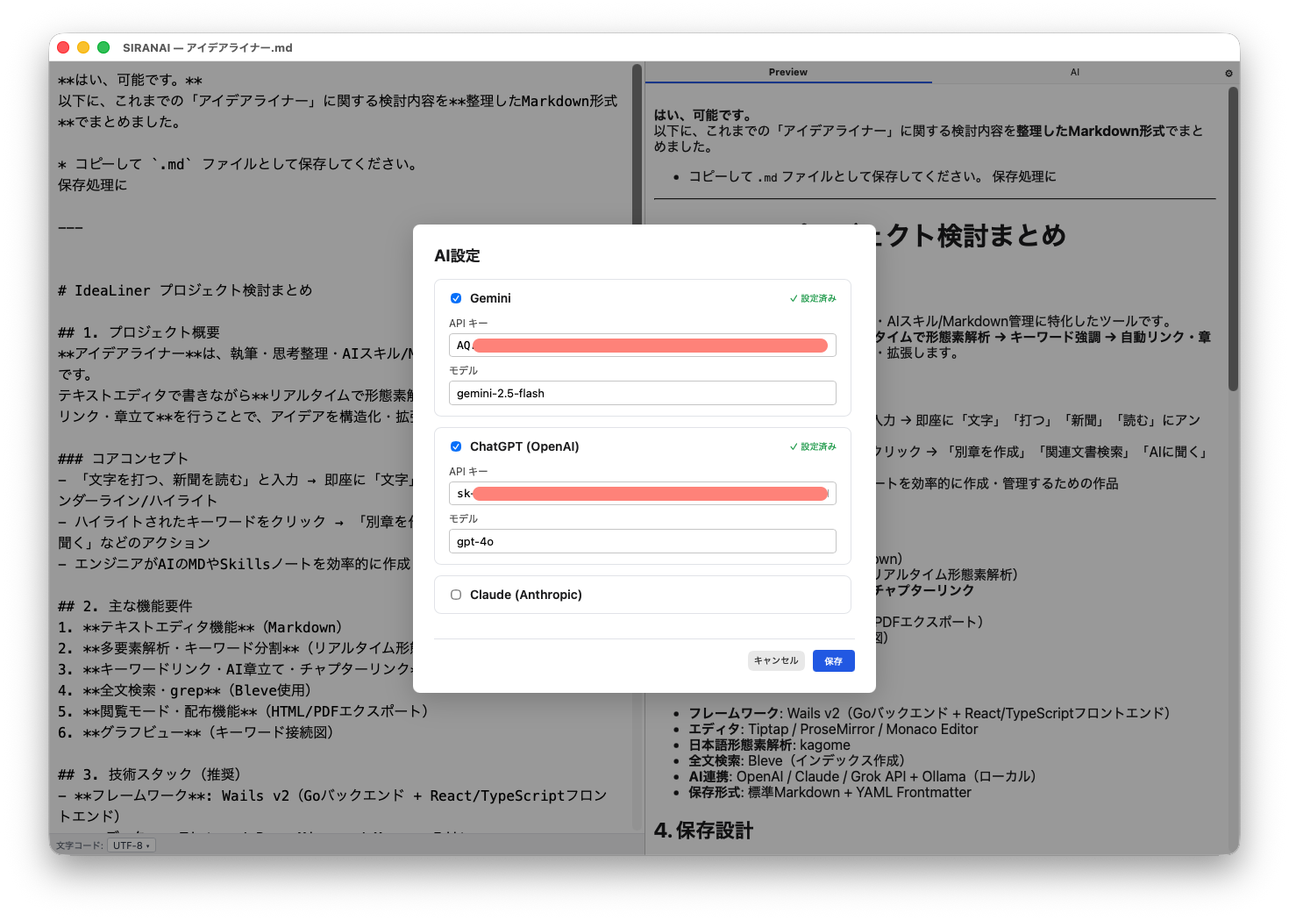Click the '### コアコンセプト' editor line
1289x920 pixels.
[x=123, y=459]
